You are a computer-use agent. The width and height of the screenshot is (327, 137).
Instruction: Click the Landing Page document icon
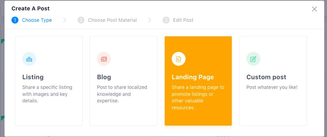point(179,59)
